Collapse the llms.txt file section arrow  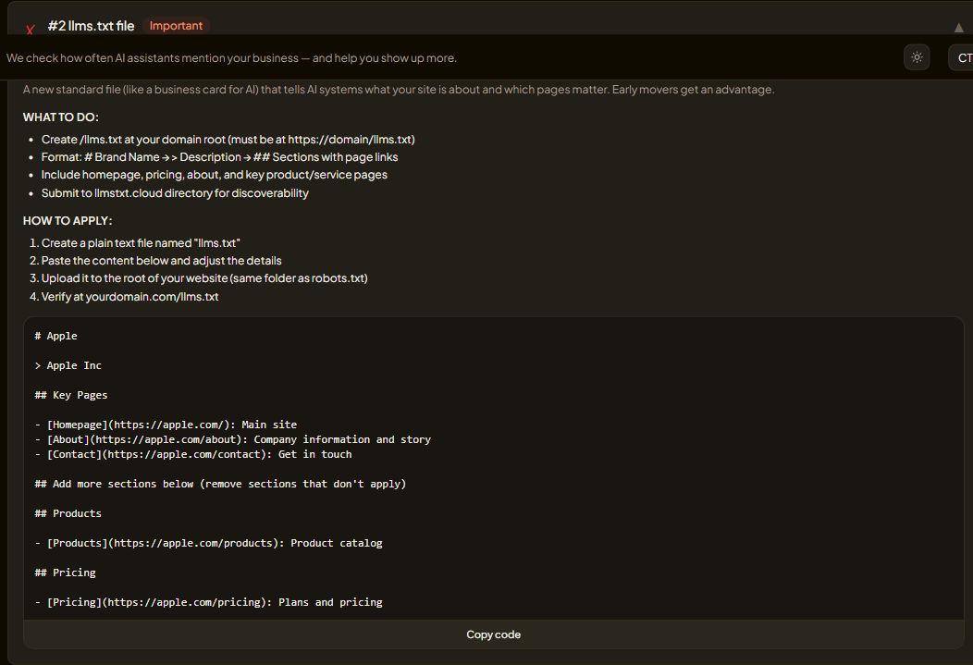pyautogui.click(x=959, y=28)
